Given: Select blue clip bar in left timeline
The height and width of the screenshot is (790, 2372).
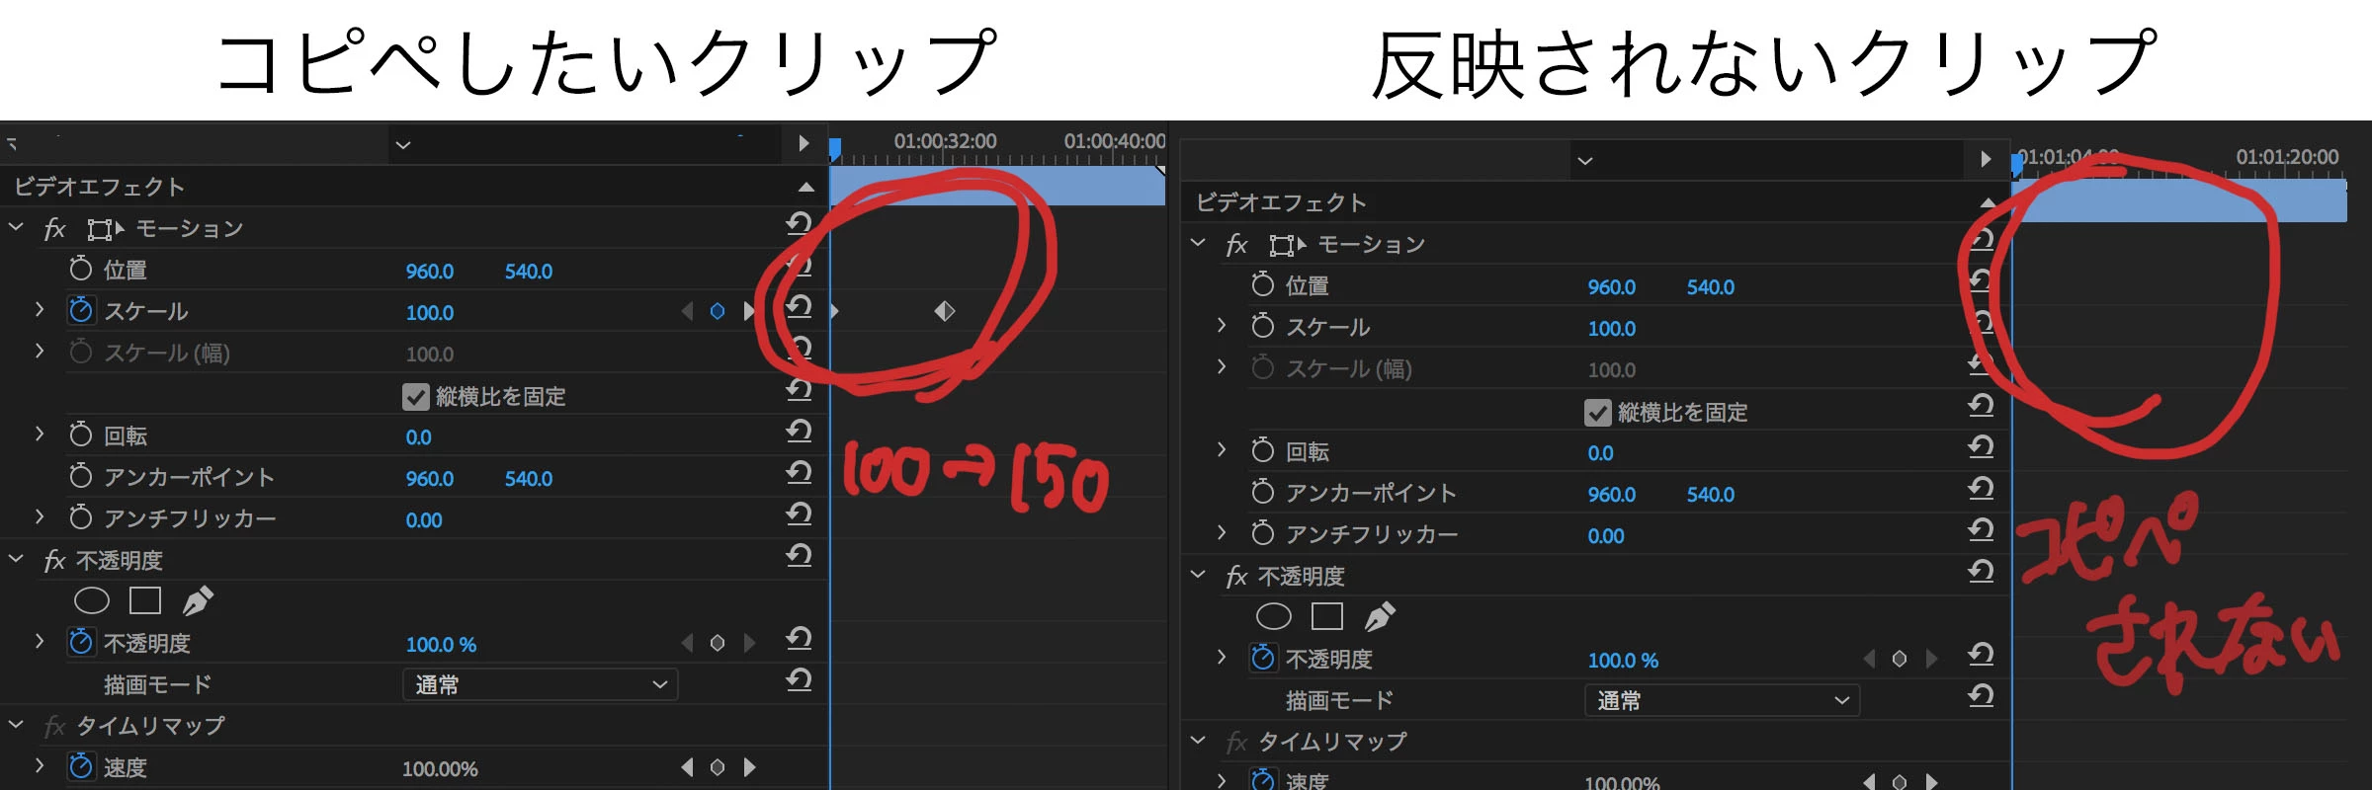Looking at the screenshot, I should pos(997,187).
